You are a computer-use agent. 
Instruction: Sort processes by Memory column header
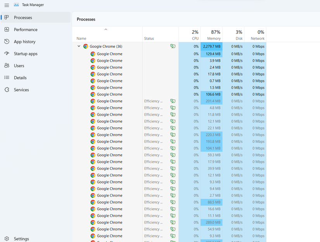tap(211, 35)
